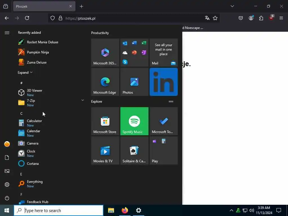
Task: Open Movies & TV tile
Action: [105, 150]
